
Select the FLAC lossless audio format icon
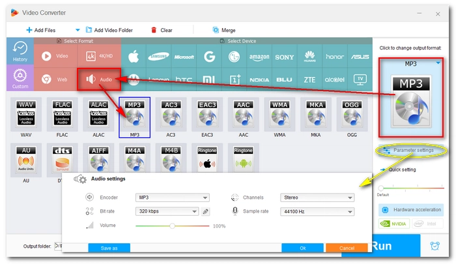pos(62,115)
